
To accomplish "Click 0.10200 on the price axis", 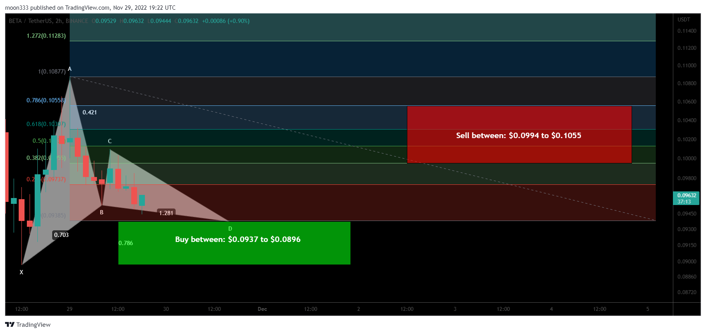I will click(687, 139).
